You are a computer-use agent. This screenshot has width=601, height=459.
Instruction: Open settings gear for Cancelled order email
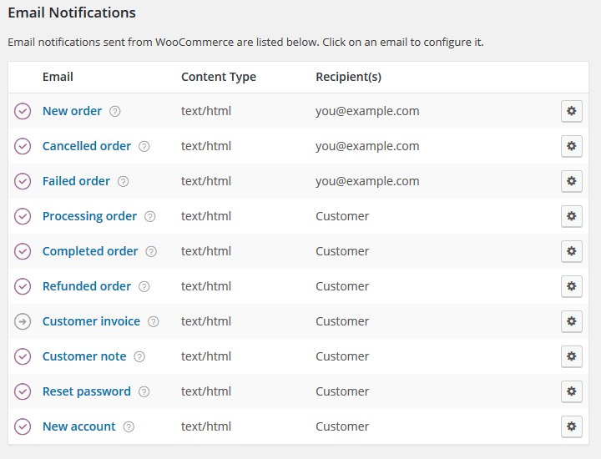pos(571,146)
